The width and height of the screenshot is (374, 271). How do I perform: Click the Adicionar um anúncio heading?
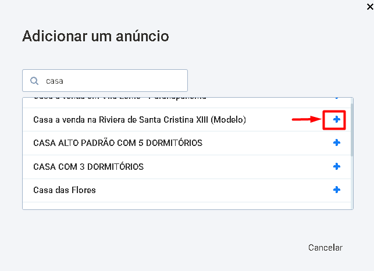pos(95,36)
